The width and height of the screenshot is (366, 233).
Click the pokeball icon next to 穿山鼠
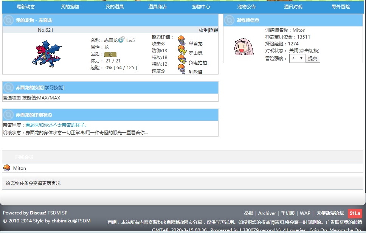pyautogui.click(x=182, y=50)
